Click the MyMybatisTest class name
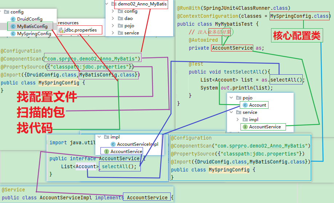The width and height of the screenshot is (334, 203). (x=234, y=24)
